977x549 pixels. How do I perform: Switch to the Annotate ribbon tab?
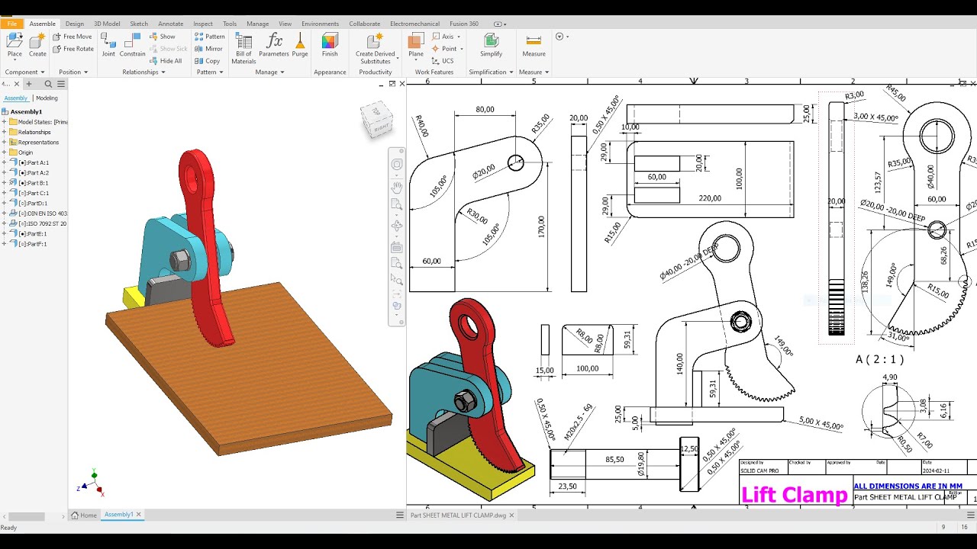171,24
